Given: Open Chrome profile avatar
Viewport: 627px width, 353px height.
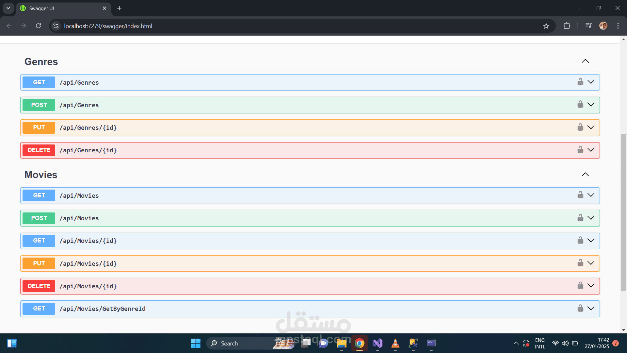Looking at the screenshot, I should click(x=603, y=26).
